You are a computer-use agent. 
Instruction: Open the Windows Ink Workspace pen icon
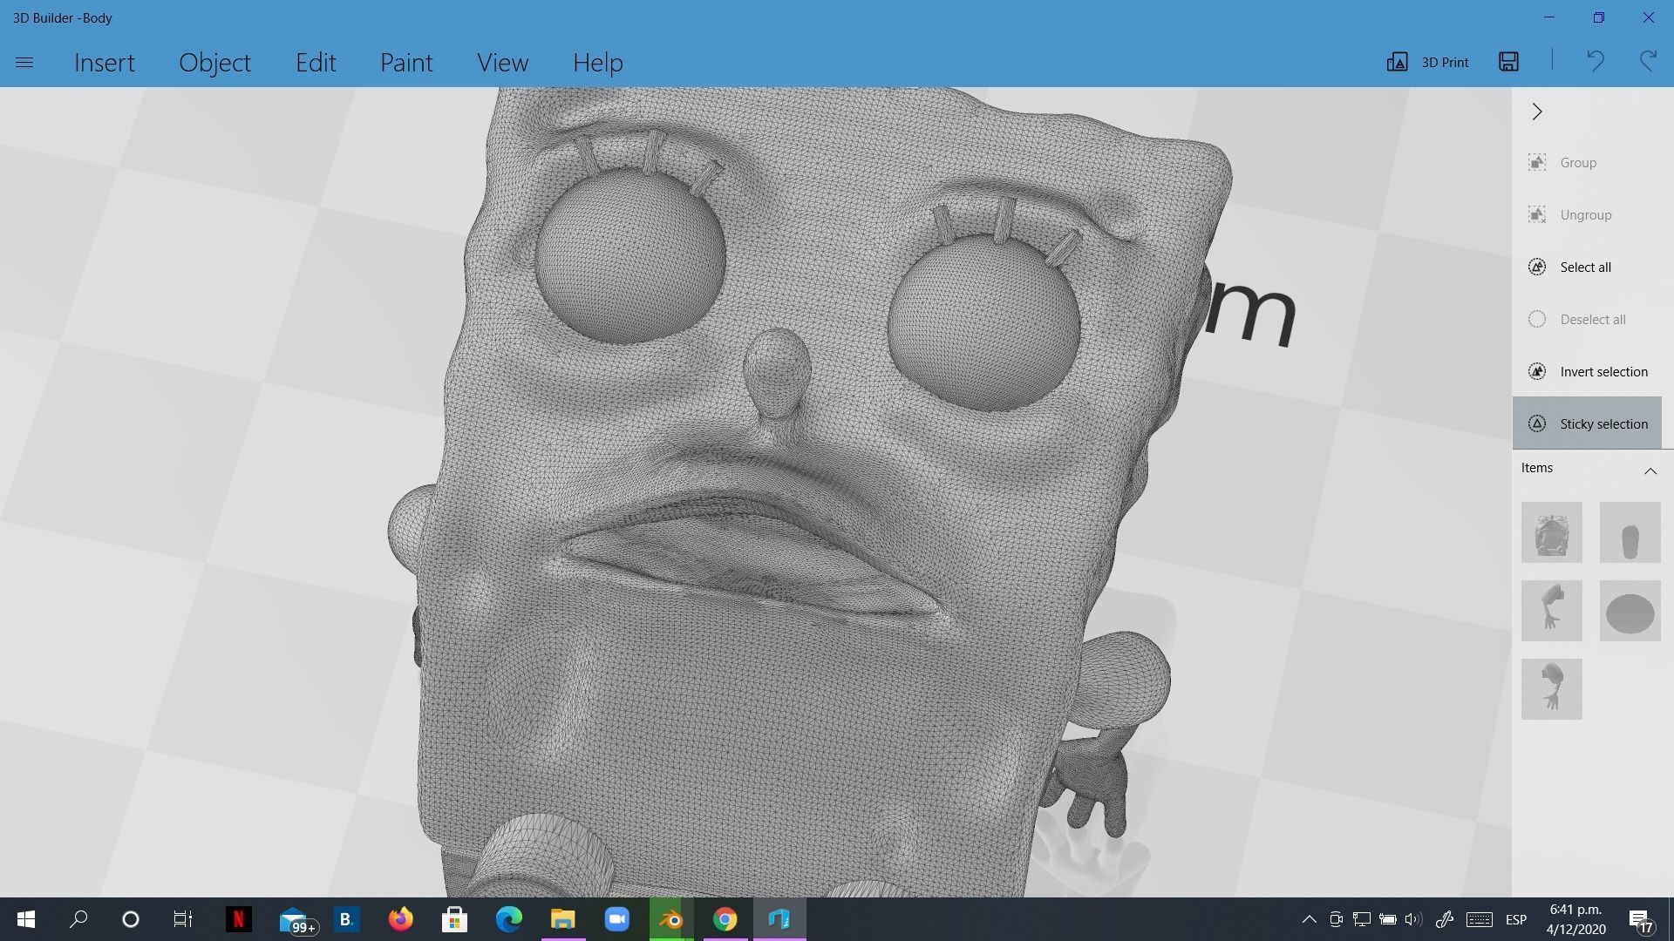click(1444, 919)
